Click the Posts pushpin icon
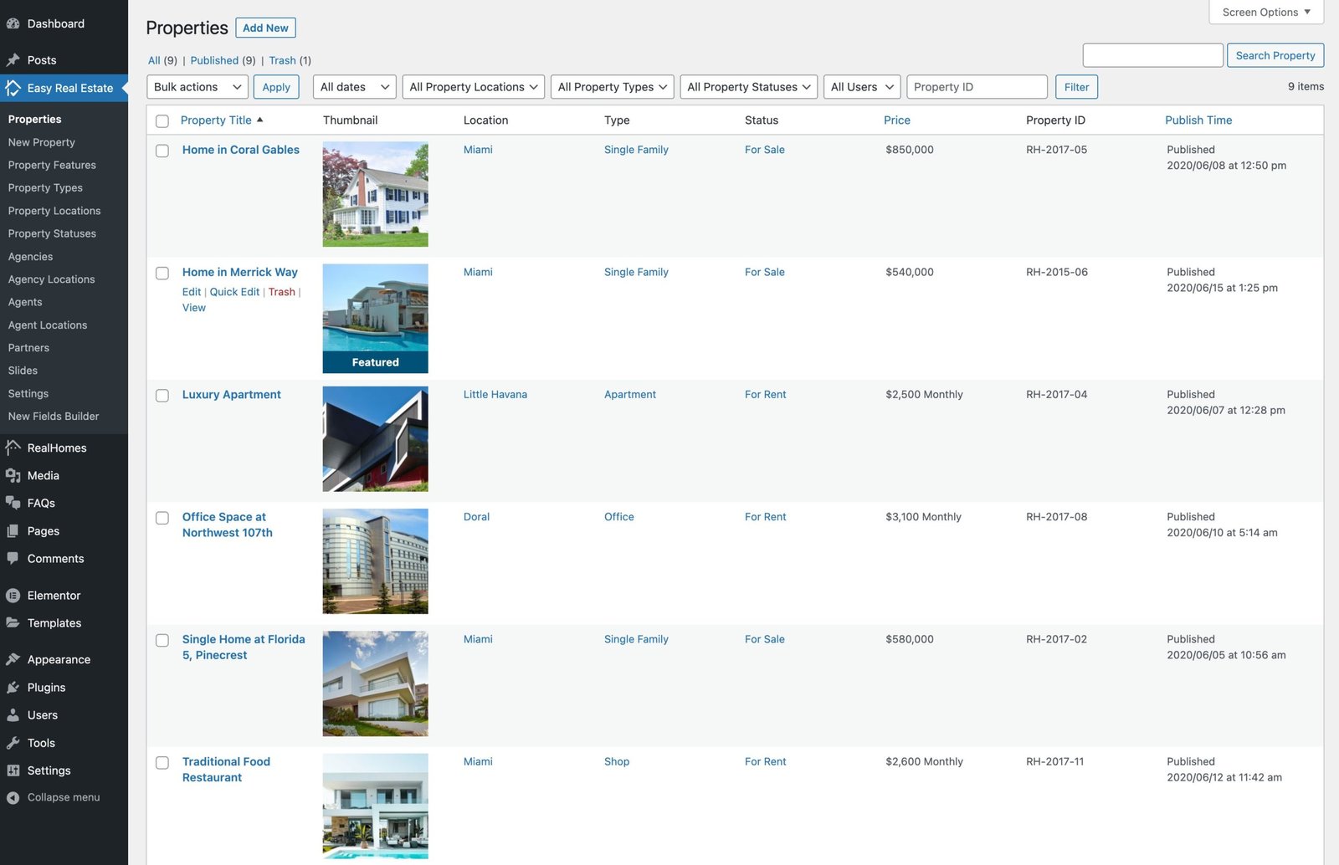The width and height of the screenshot is (1339, 865). (13, 60)
